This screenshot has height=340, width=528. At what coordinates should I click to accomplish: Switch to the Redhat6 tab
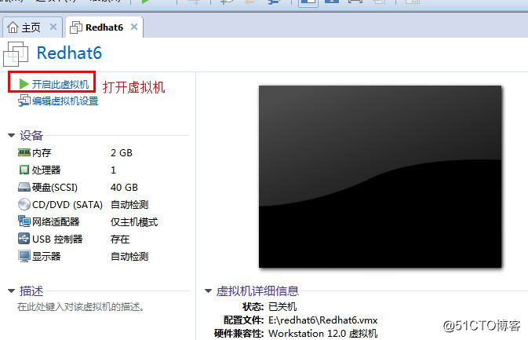104,27
